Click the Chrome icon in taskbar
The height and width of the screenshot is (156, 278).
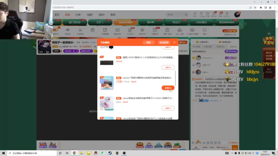pos(74,153)
